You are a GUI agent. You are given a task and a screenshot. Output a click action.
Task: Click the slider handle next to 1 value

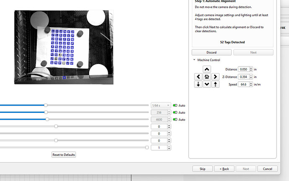[x=147, y=148]
